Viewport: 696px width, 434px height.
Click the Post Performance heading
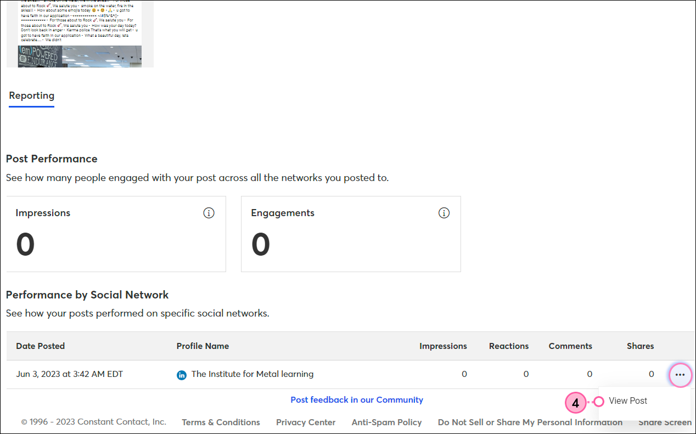point(52,159)
